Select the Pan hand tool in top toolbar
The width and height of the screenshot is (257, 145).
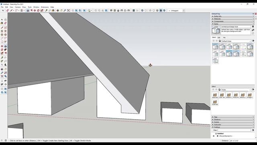(61, 10)
